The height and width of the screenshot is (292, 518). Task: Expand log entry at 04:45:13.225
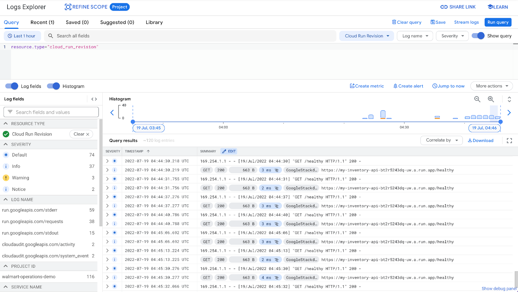(107, 259)
